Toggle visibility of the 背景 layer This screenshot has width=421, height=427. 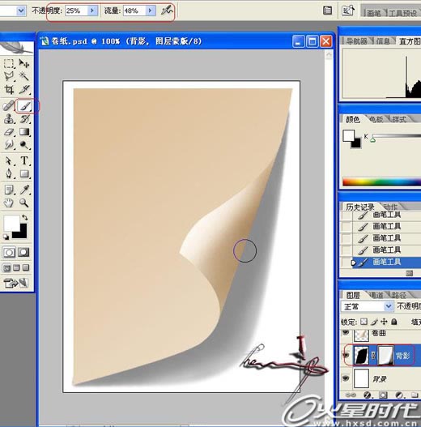tap(346, 378)
